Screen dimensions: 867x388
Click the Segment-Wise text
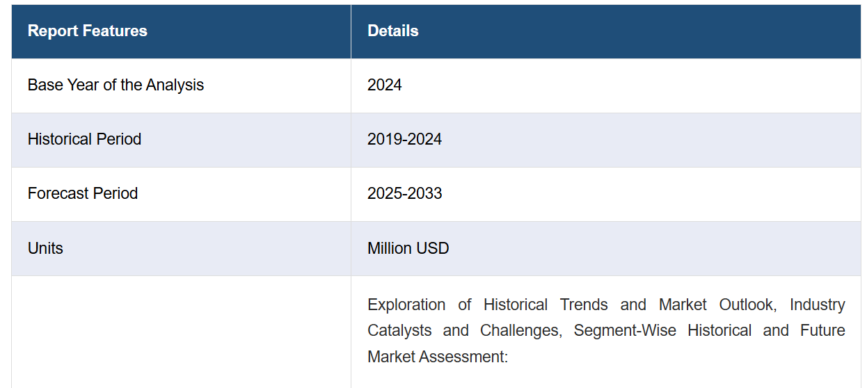coord(625,330)
